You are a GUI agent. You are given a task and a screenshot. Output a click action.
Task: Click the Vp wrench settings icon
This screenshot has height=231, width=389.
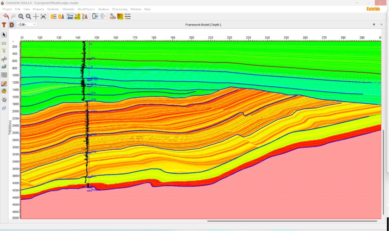pyautogui.click(x=112, y=16)
